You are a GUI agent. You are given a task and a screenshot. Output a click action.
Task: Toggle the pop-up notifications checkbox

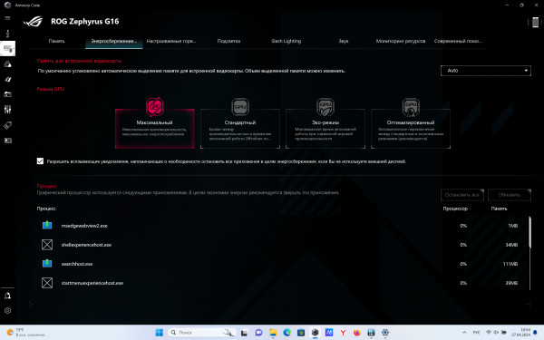(40, 161)
